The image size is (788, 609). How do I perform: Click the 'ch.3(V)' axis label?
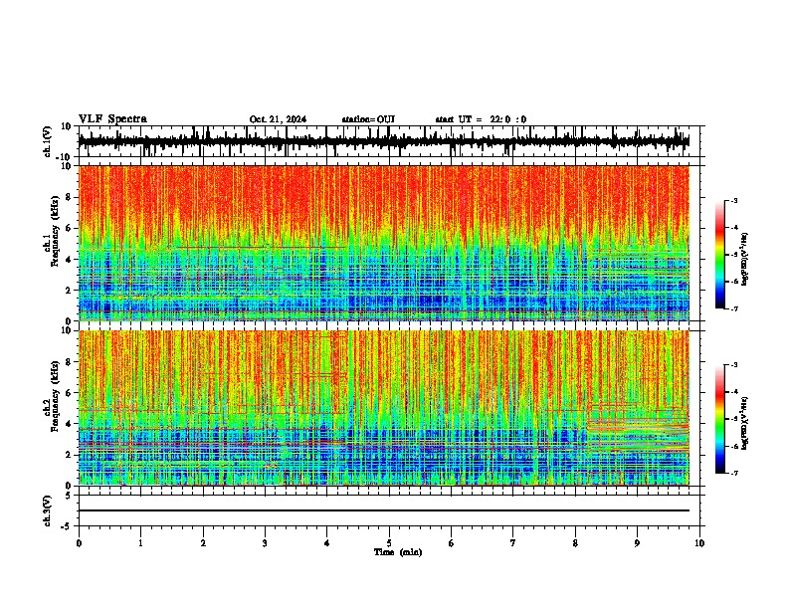[48, 510]
